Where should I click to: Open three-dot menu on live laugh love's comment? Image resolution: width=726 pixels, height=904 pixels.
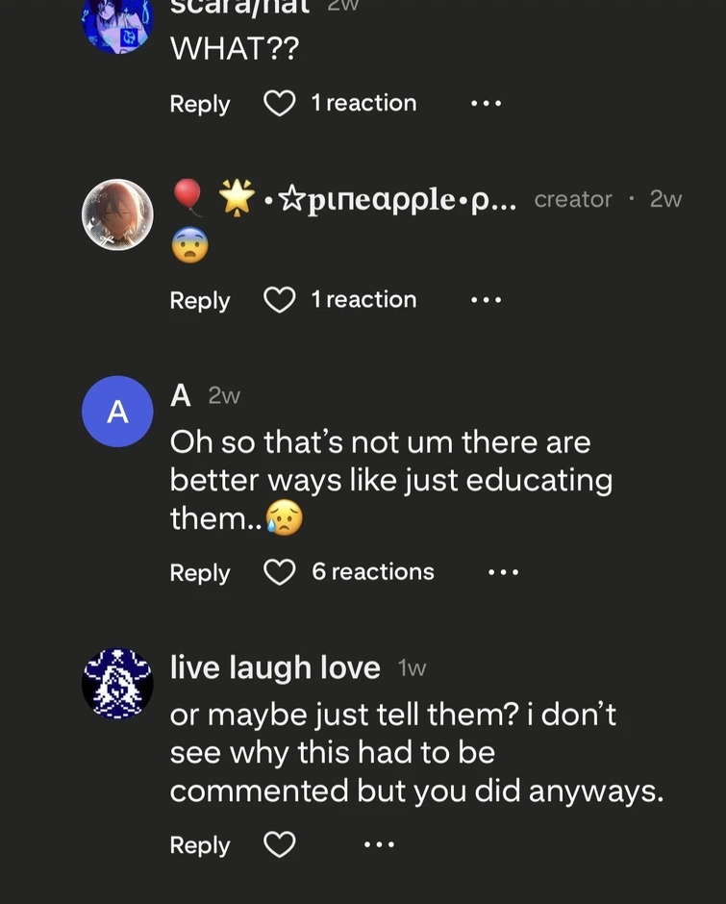pyautogui.click(x=379, y=845)
